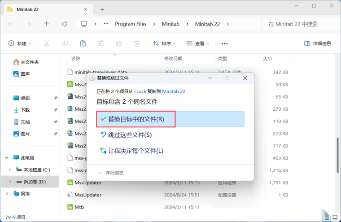Click the Crack source link in dialog
The image size is (341, 222).
coord(140,91)
